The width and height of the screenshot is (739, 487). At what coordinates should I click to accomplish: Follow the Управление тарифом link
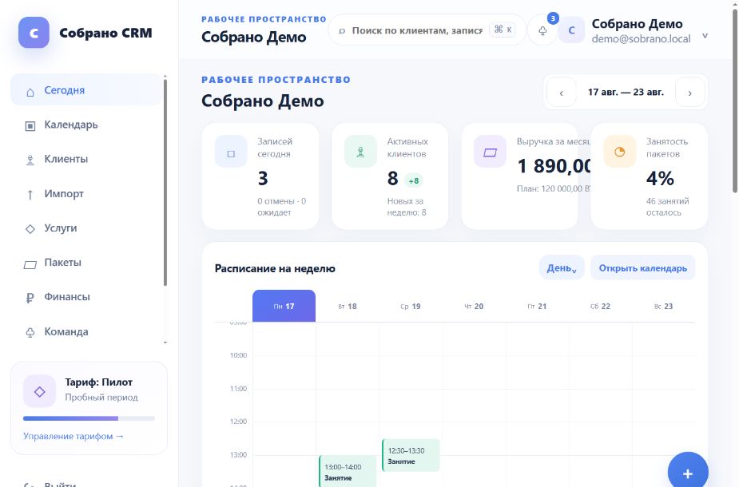coord(73,436)
